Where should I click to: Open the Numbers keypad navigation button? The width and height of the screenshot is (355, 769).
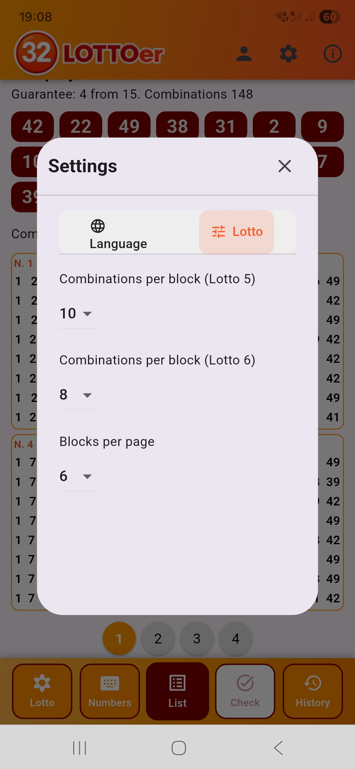(x=110, y=691)
